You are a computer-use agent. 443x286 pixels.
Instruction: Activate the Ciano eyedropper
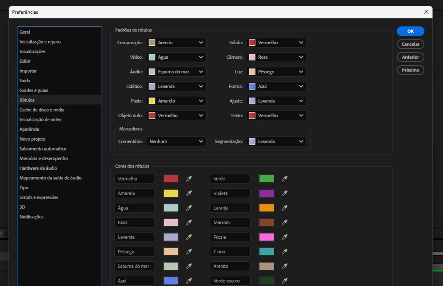[x=284, y=251]
